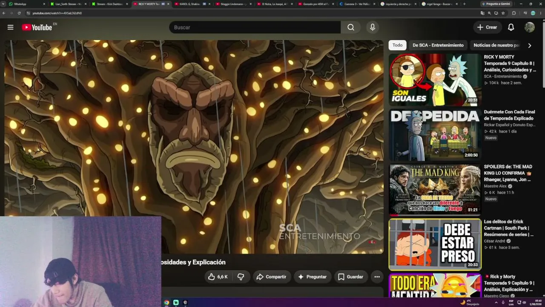Screen dimensions: 545x307
Task: Click the browser address bar URL
Action: (57, 13)
